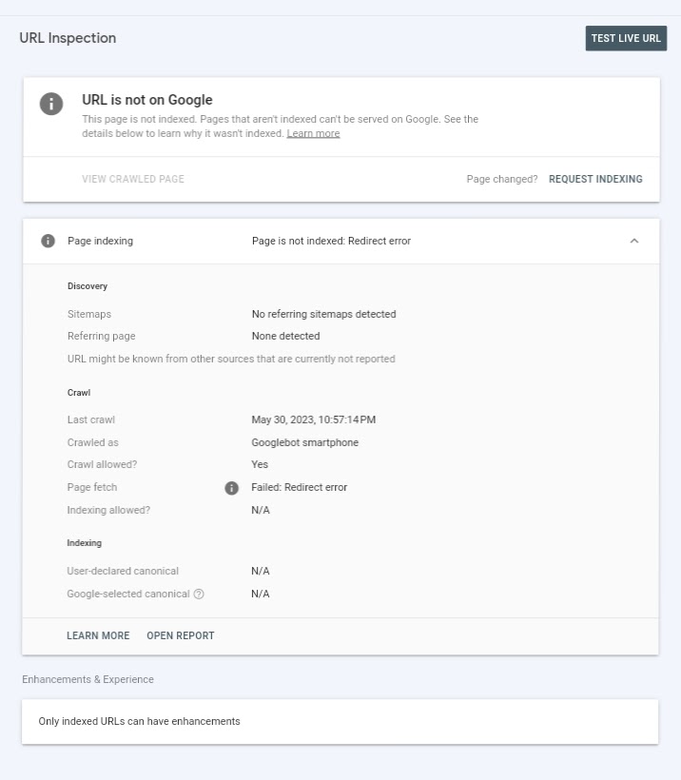This screenshot has height=780, width=681.
Task: Click the Last crawl date value
Action: [313, 419]
